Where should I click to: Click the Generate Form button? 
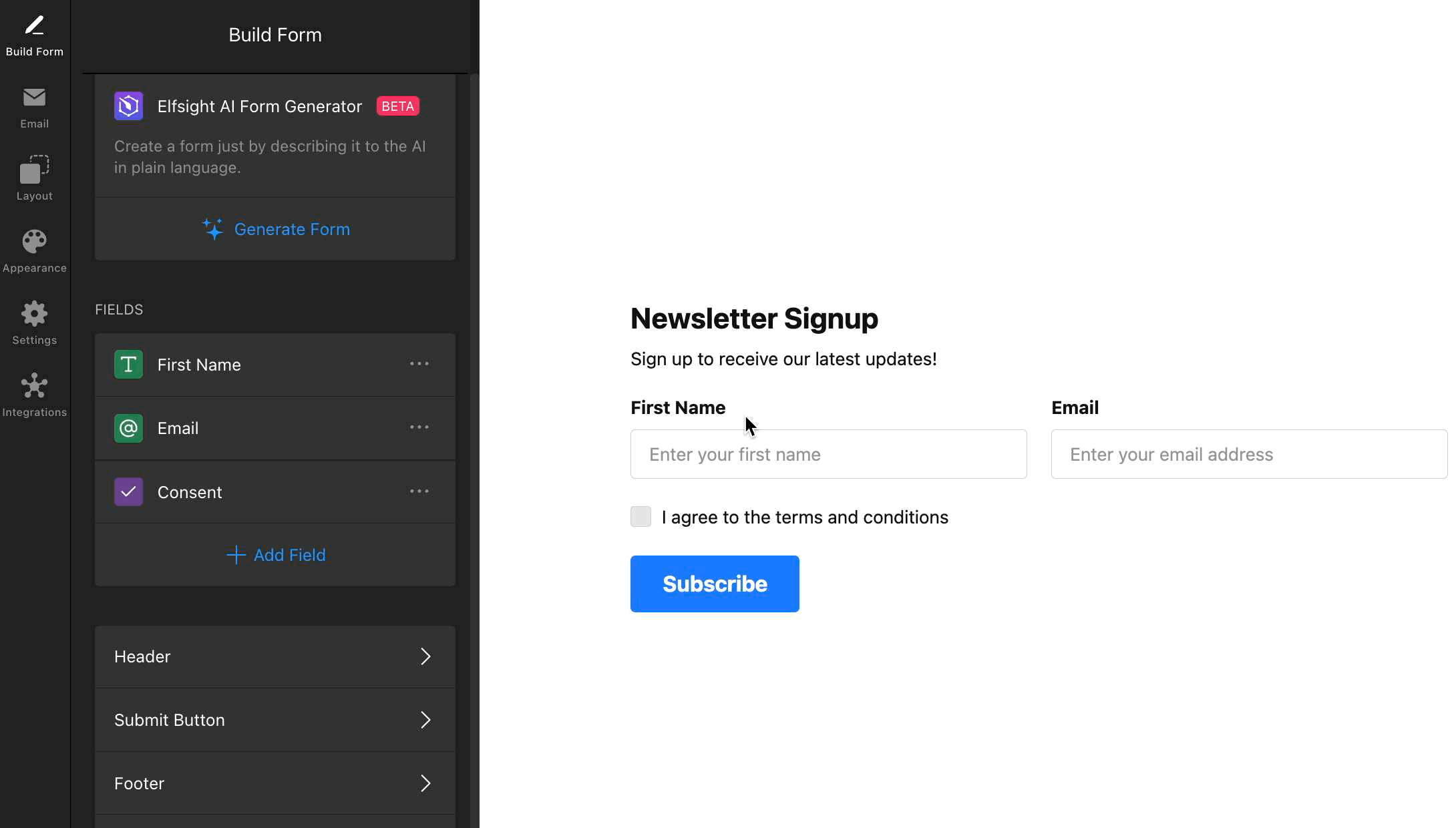click(275, 229)
